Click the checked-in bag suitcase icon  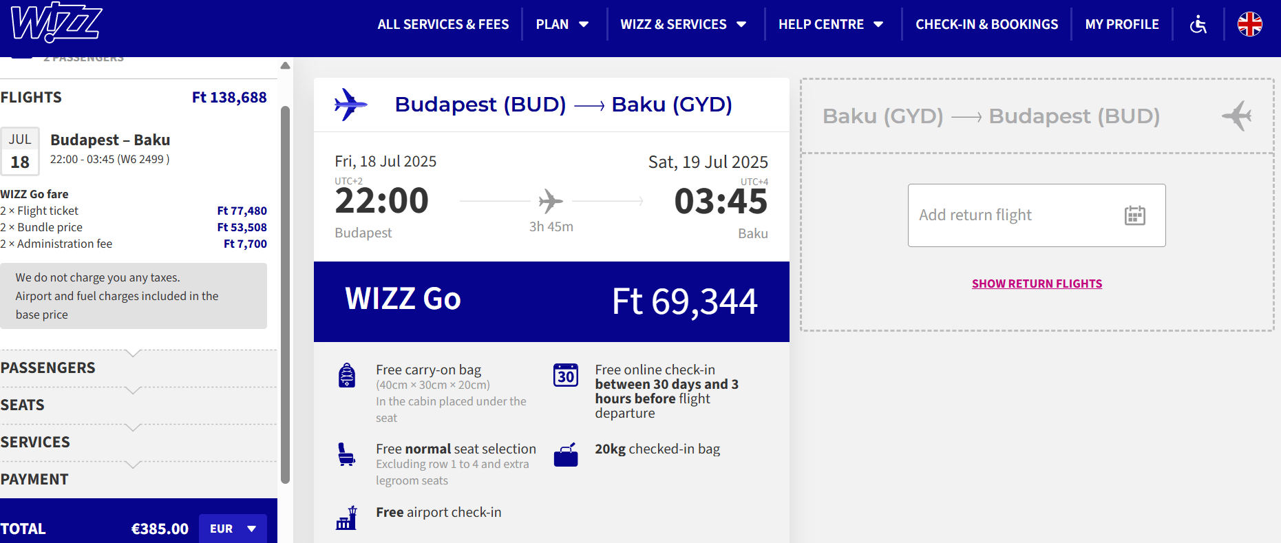[566, 455]
